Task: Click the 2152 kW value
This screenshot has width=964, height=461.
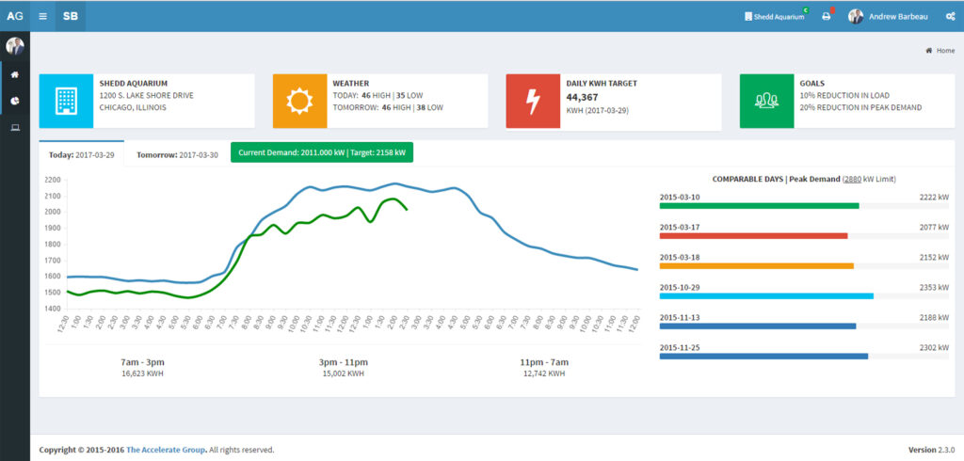Action: tap(934, 258)
